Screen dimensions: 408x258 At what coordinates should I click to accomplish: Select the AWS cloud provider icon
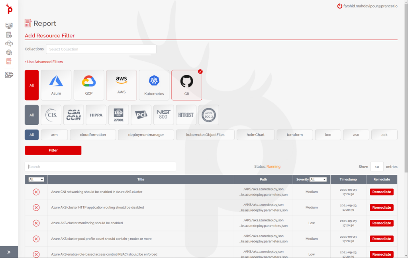pyautogui.click(x=122, y=85)
